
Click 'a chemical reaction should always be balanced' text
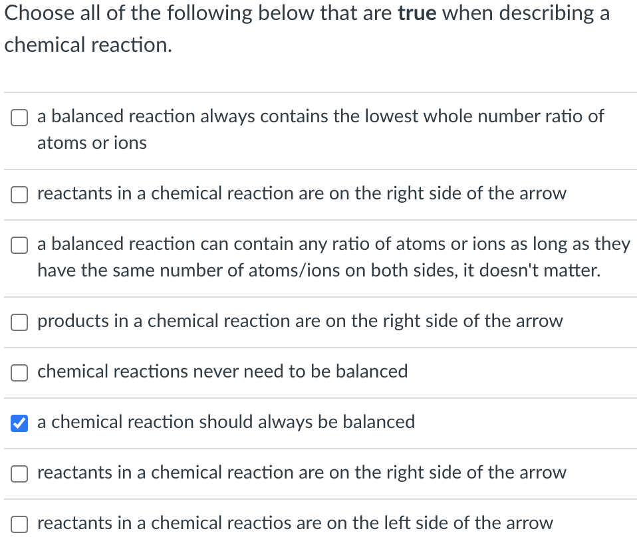pos(226,422)
